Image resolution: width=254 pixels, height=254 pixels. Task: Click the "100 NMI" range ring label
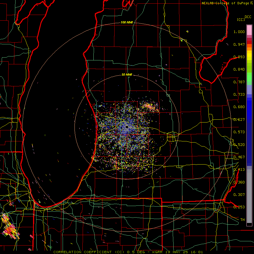click(x=127, y=22)
